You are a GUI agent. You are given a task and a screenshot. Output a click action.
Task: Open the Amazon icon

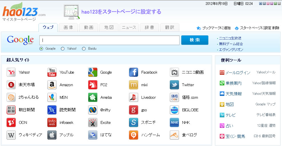[x=52, y=85]
